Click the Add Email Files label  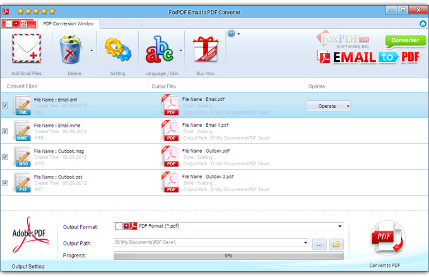click(x=26, y=73)
